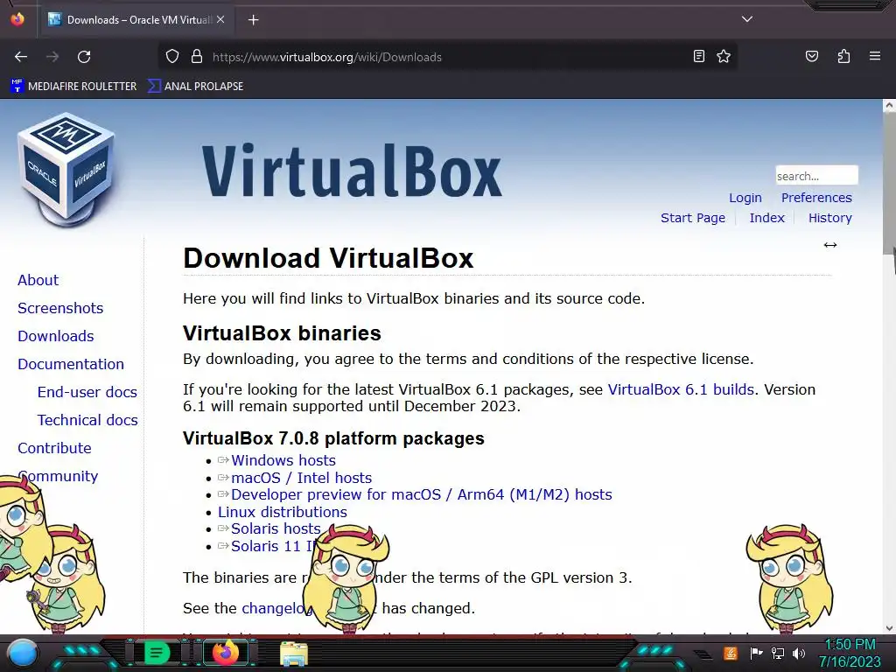Viewport: 896px width, 672px height.
Task: Click the VirtualBox cube logo
Action: point(66,170)
